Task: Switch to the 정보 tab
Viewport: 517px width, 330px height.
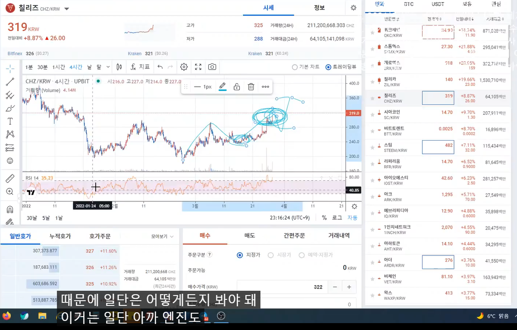Action: [x=319, y=8]
